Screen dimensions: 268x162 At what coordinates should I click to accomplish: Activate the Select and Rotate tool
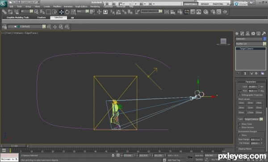(x=67, y=12)
